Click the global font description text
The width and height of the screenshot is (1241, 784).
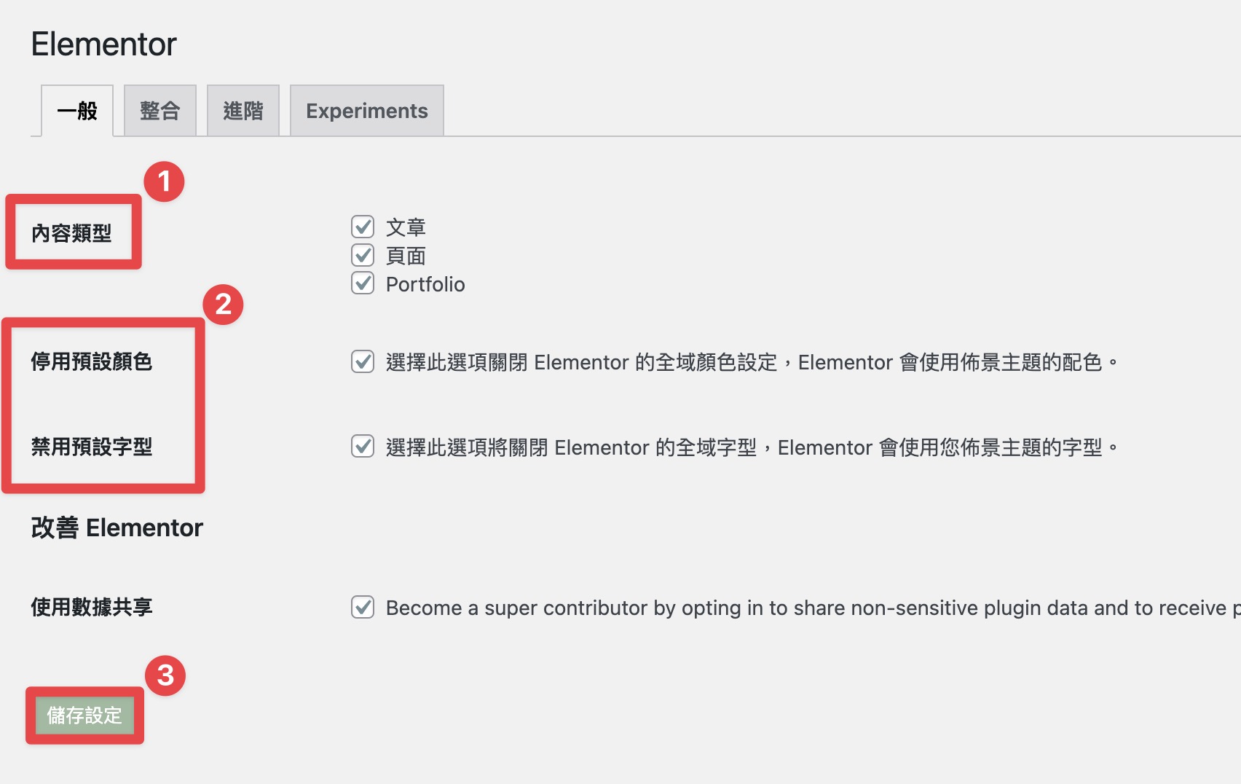pos(752,447)
